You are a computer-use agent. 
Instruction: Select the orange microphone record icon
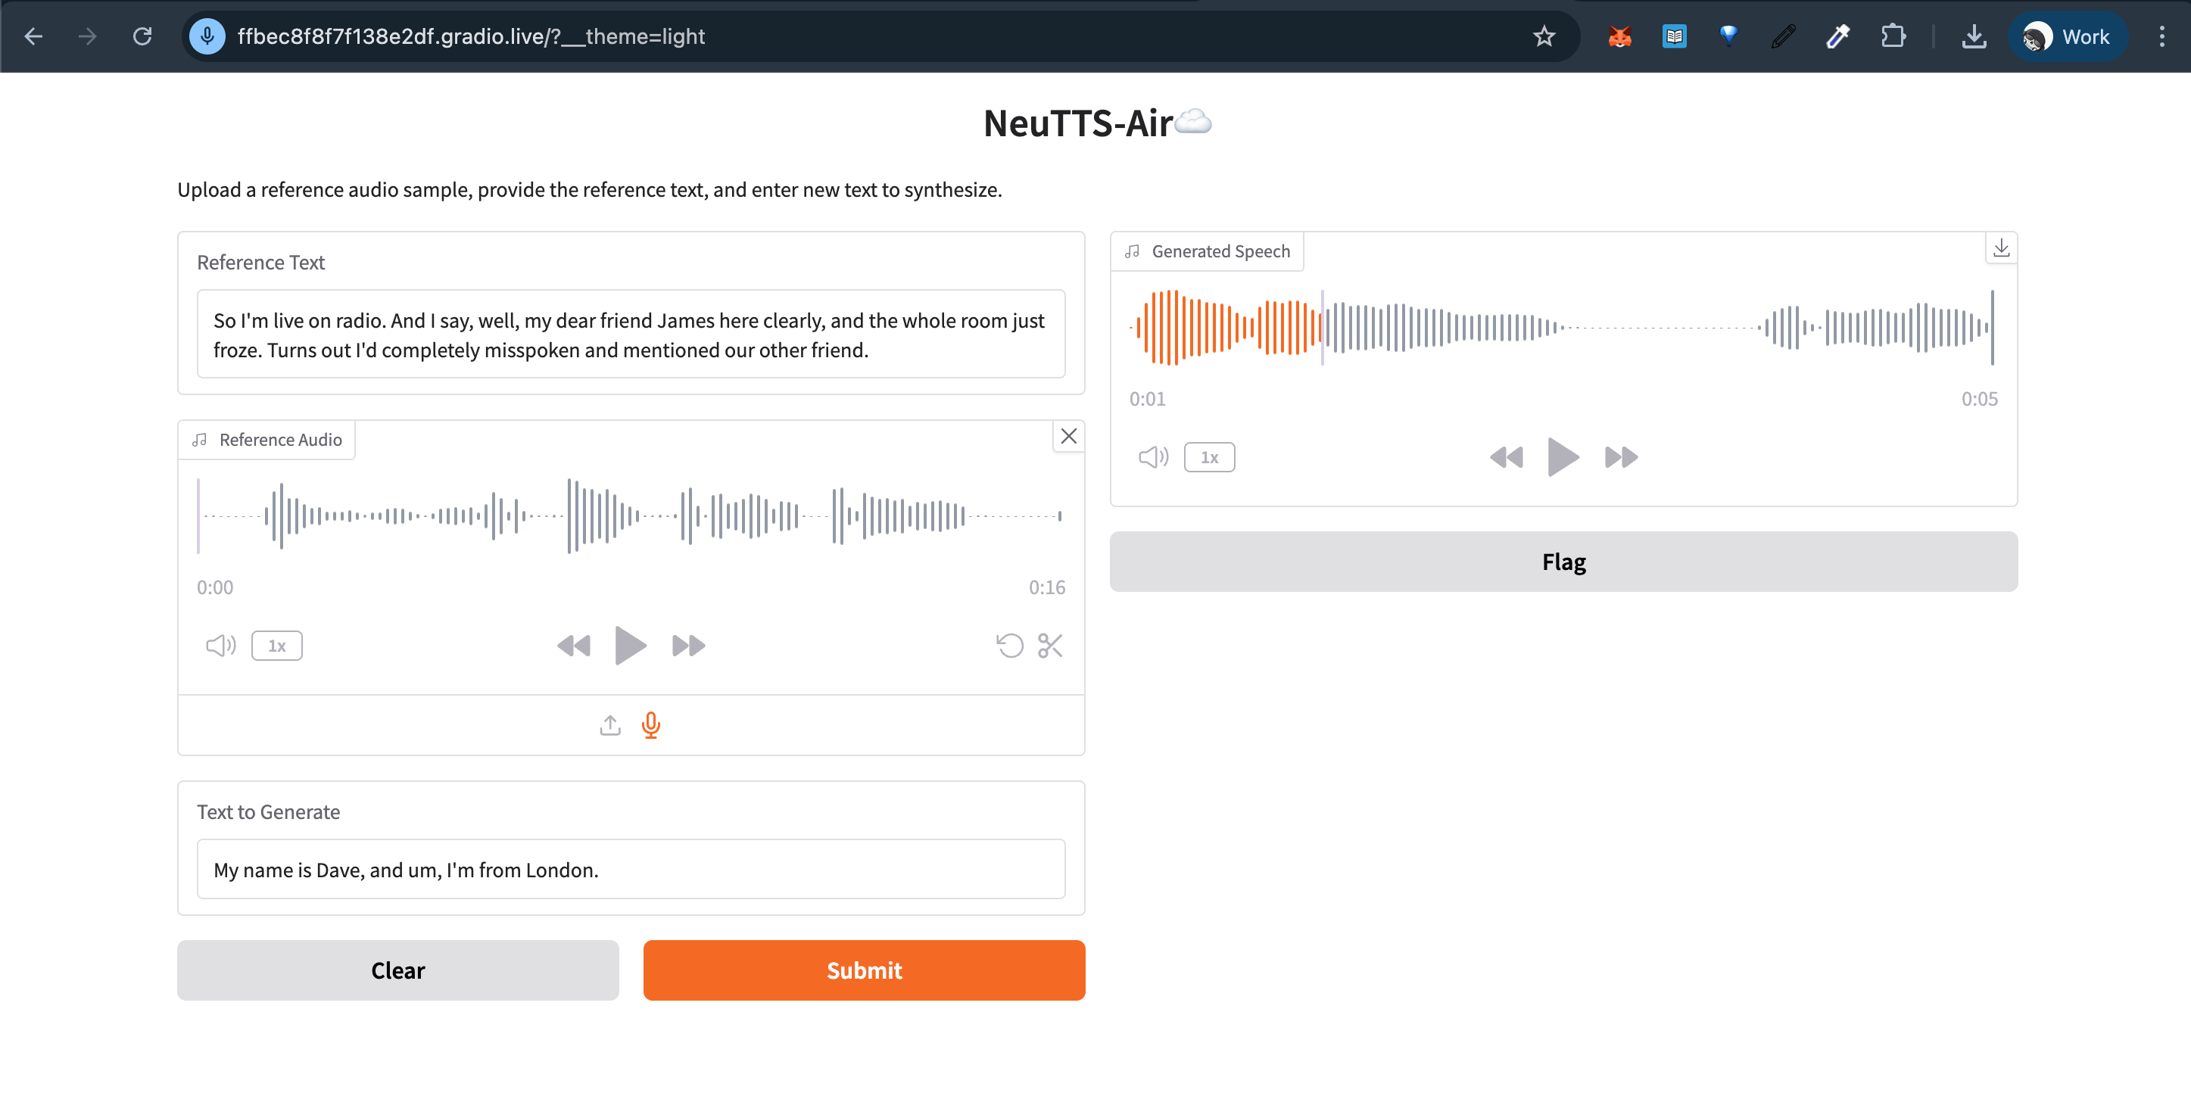(650, 724)
